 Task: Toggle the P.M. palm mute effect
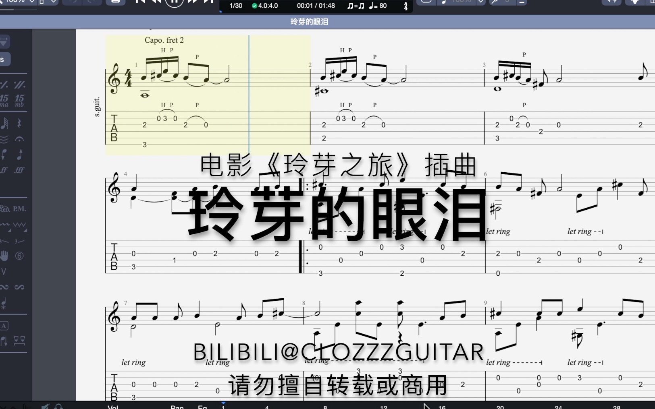19,209
